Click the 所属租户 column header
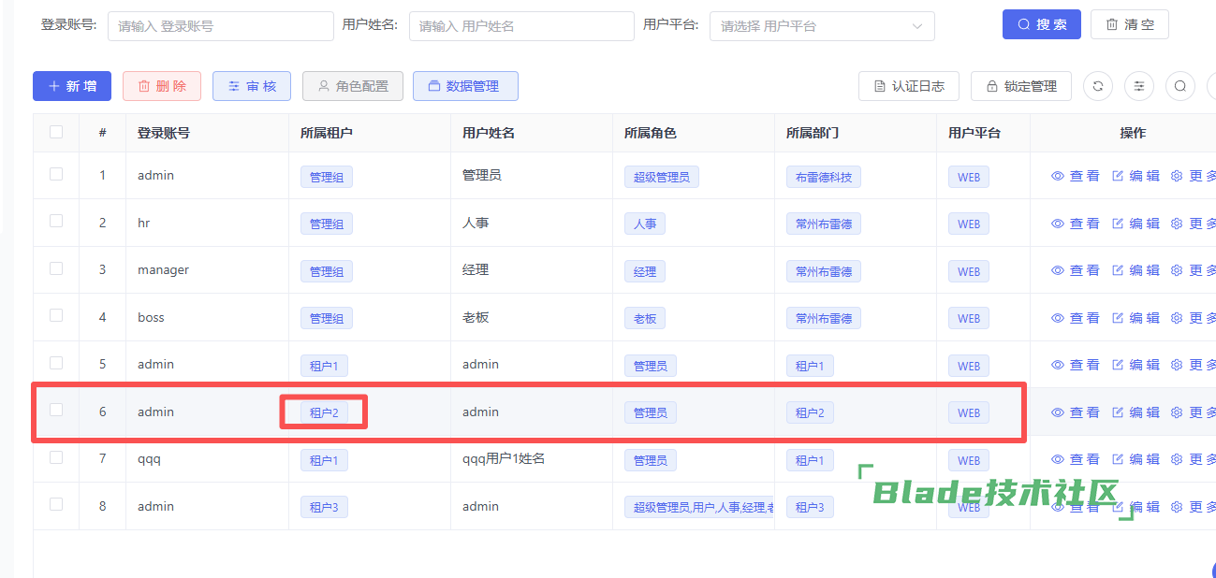The height and width of the screenshot is (578, 1216). [327, 133]
